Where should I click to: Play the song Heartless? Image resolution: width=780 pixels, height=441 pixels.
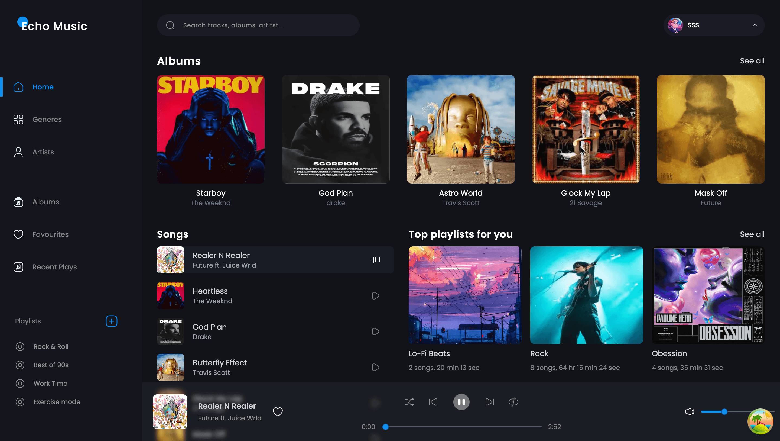[x=375, y=295]
